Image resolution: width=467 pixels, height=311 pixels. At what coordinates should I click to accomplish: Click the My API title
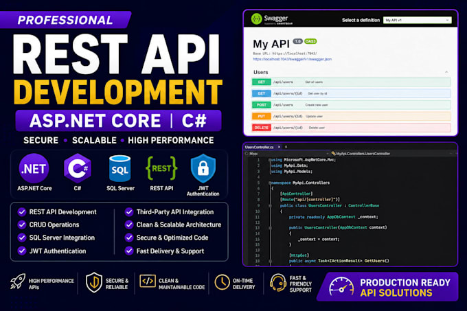[271, 44]
